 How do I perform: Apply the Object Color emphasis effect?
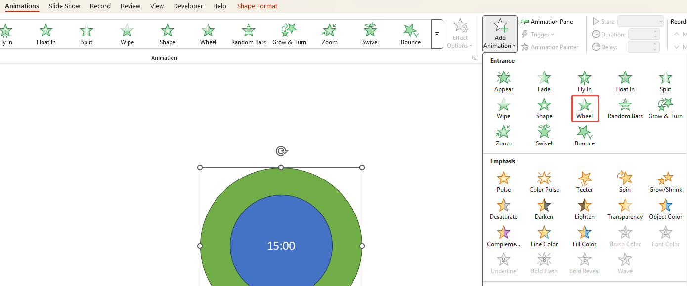tap(665, 209)
